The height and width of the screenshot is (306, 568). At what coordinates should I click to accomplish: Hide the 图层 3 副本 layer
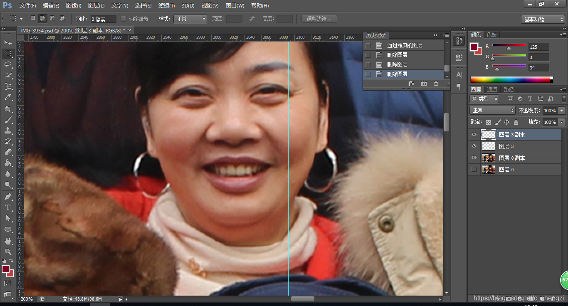[474, 134]
